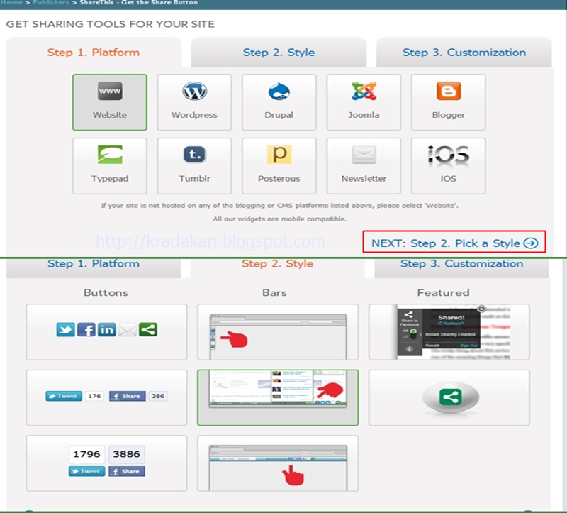Image resolution: width=567 pixels, height=513 pixels.
Task: Click the arrow circle beside Pick a Style
Action: [x=531, y=243]
